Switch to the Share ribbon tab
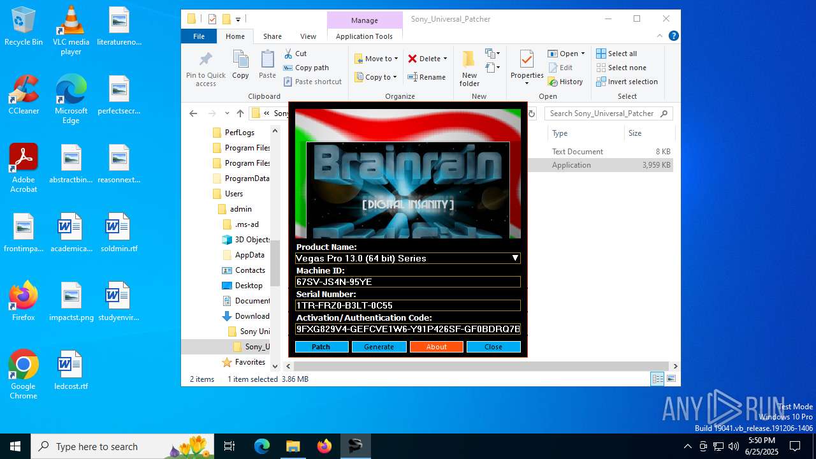 click(272, 36)
